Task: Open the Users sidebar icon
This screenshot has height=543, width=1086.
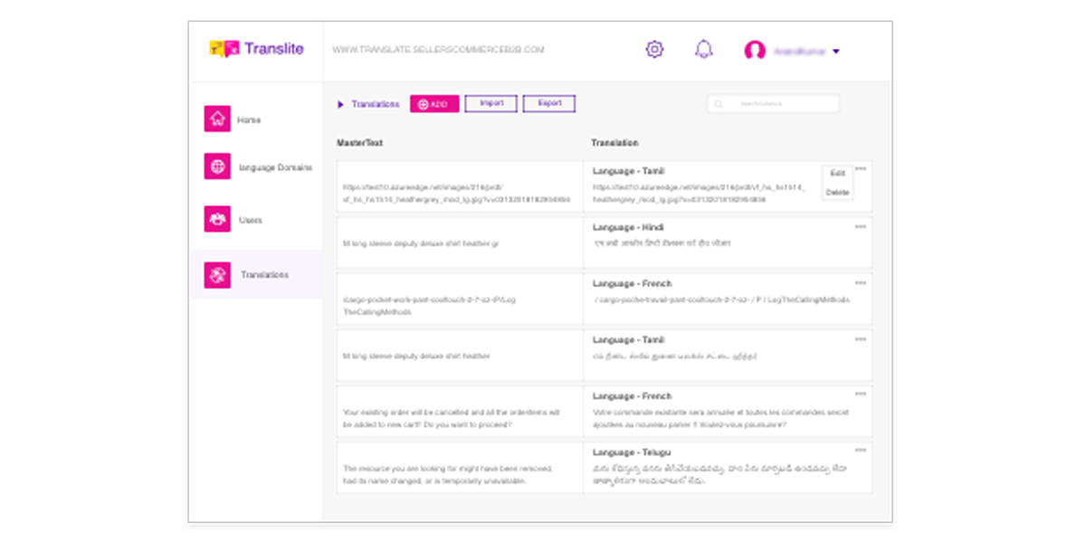Action: point(217,219)
